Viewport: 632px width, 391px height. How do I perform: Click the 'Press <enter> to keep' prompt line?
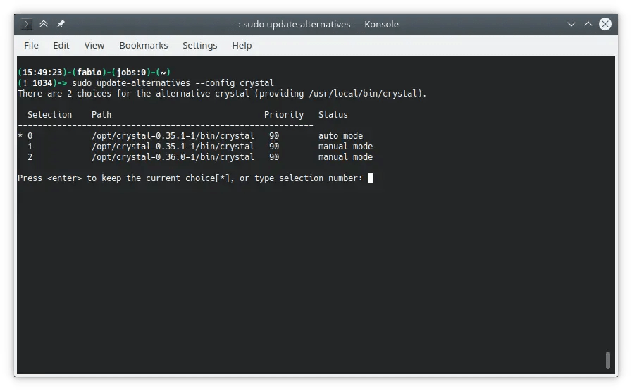point(190,178)
